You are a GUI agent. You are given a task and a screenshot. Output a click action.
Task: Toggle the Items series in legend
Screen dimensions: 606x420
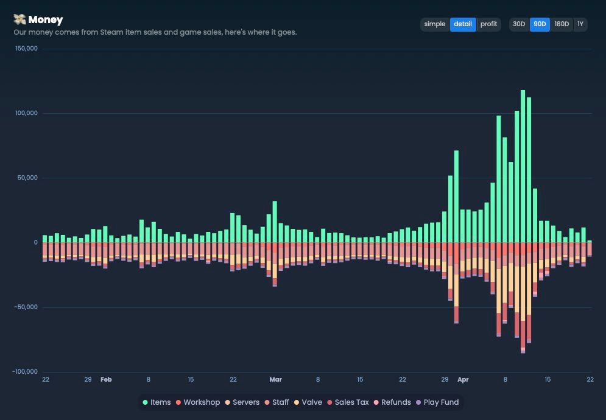[x=157, y=402]
